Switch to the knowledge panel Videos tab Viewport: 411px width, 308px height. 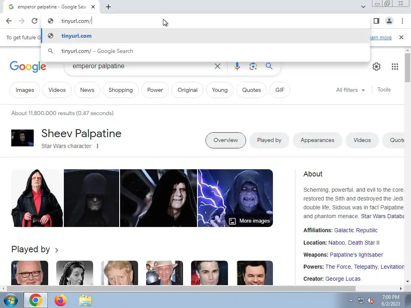point(362,140)
